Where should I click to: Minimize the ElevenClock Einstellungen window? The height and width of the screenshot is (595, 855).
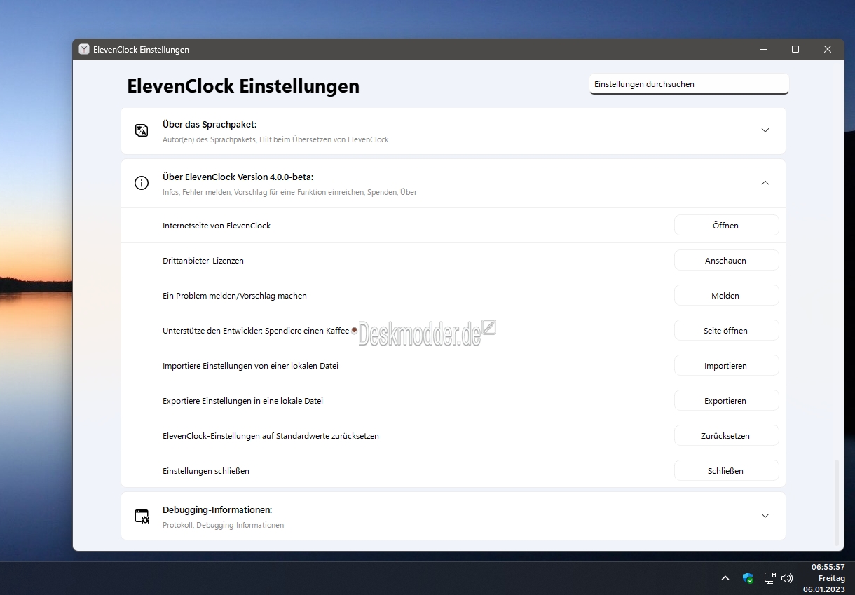click(x=763, y=49)
